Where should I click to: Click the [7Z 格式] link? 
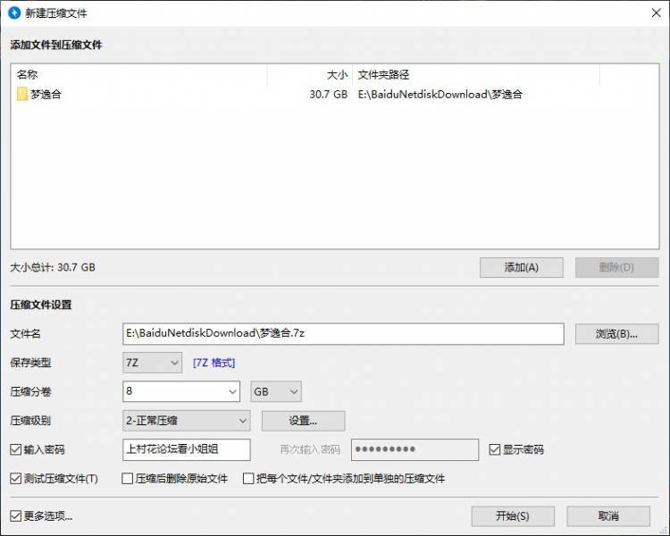coord(214,363)
